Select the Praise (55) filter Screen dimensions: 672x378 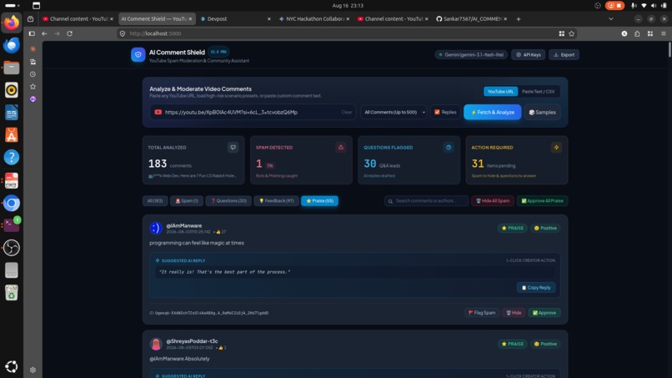coord(319,201)
